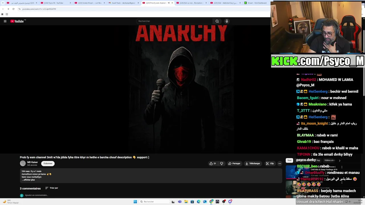Open the weather widget on taskbar
Viewport: 365px width, 205px height.
click(10, 202)
